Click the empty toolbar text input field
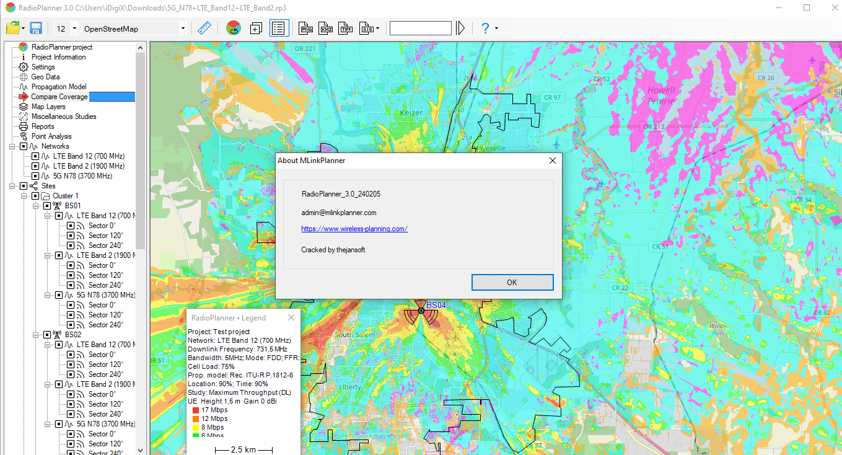Screen dimensions: 842x455 421,29
